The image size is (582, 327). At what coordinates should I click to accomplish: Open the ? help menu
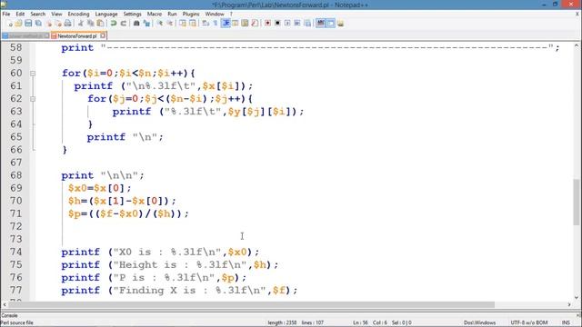click(x=231, y=14)
